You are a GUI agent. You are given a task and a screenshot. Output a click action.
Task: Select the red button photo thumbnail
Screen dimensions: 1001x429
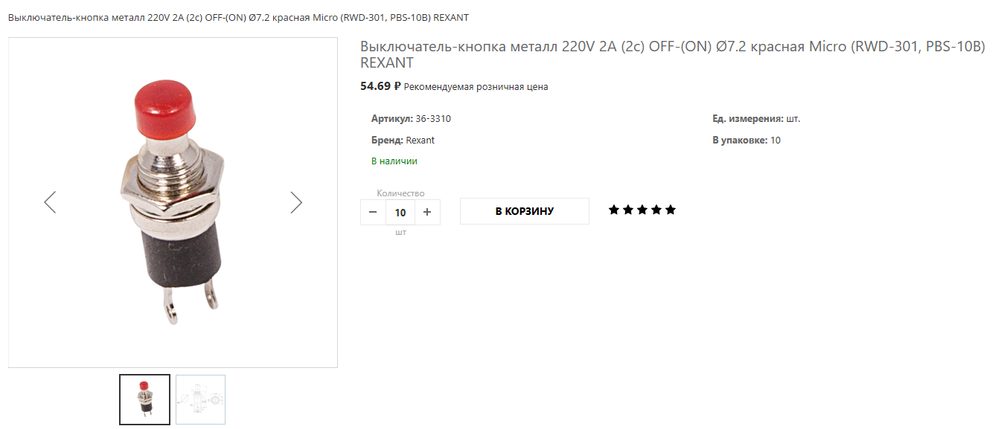coord(144,399)
